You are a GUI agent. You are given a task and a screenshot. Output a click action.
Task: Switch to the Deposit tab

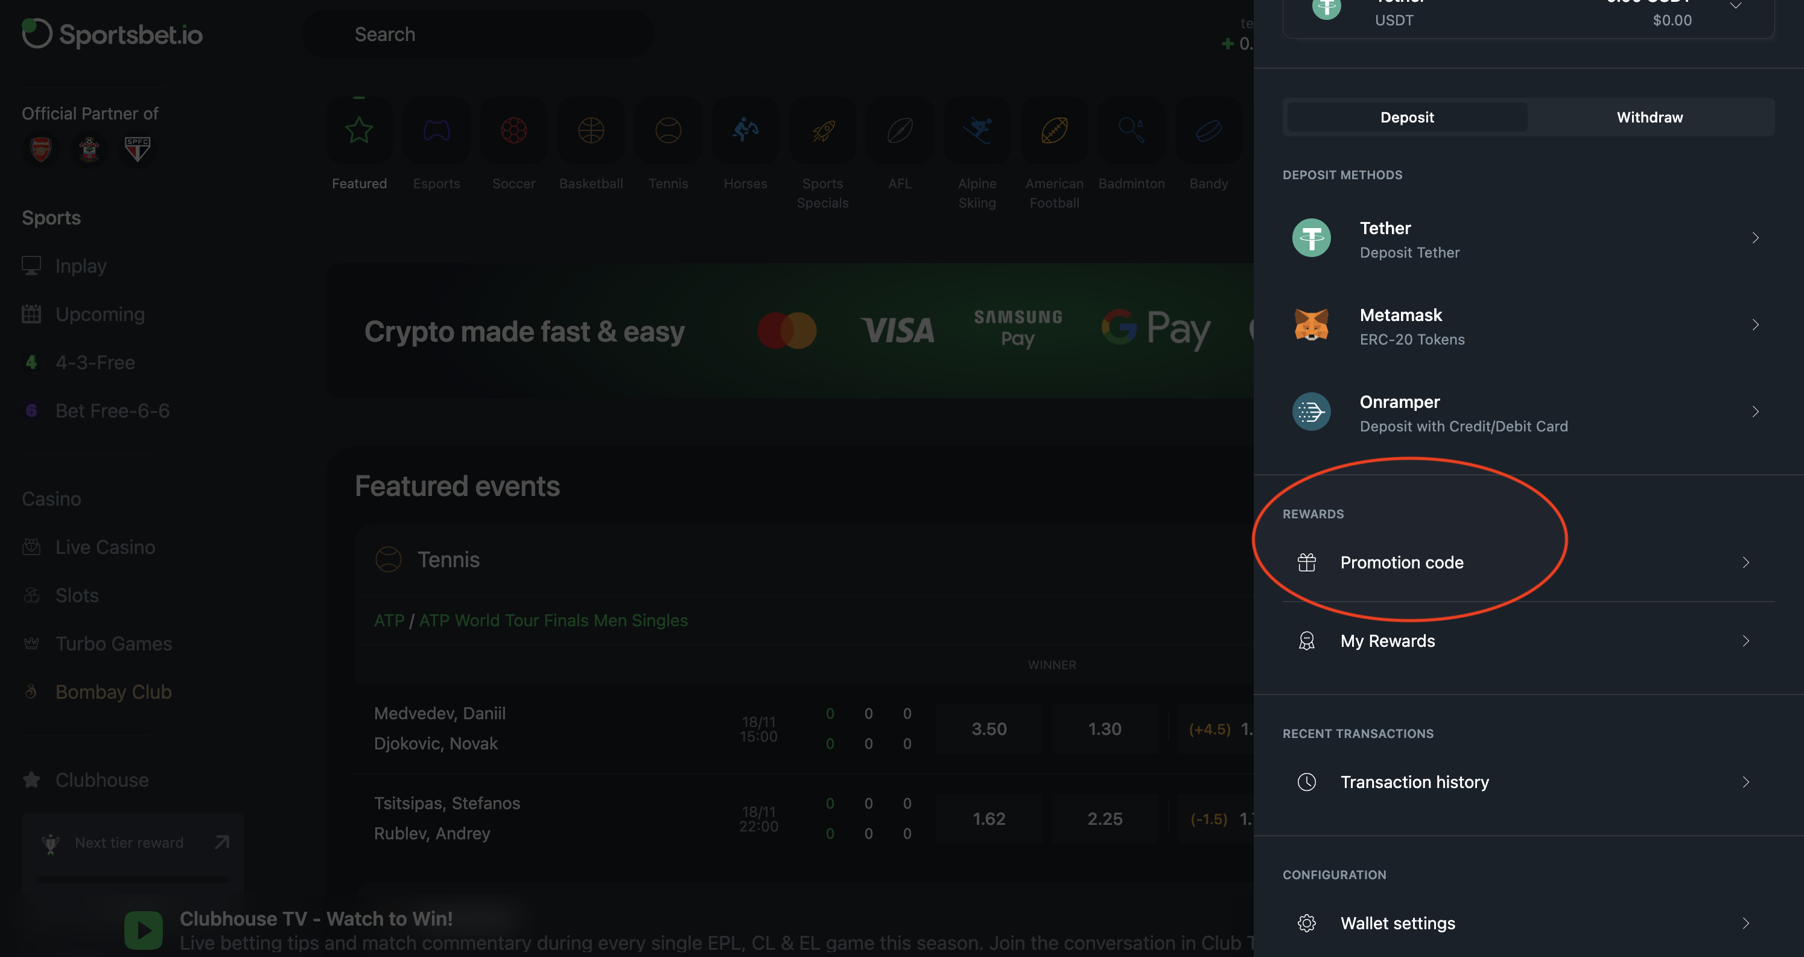(1407, 117)
